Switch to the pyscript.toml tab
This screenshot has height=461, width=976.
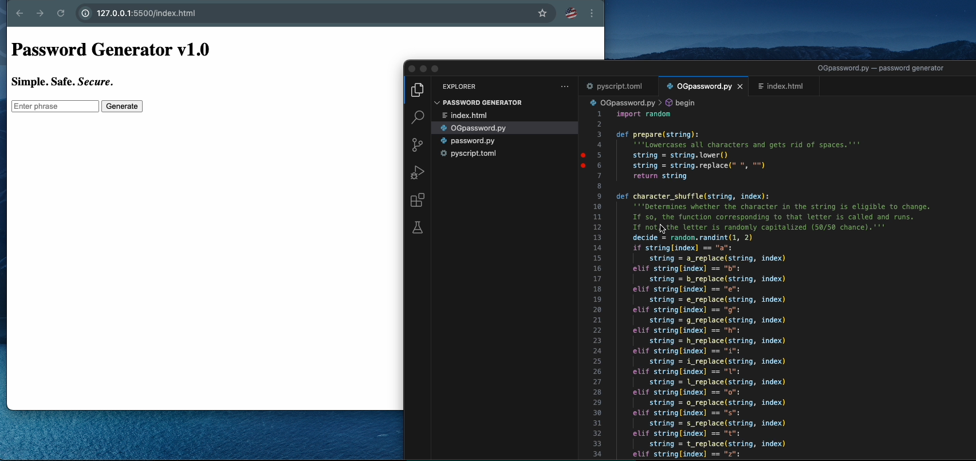pos(619,86)
